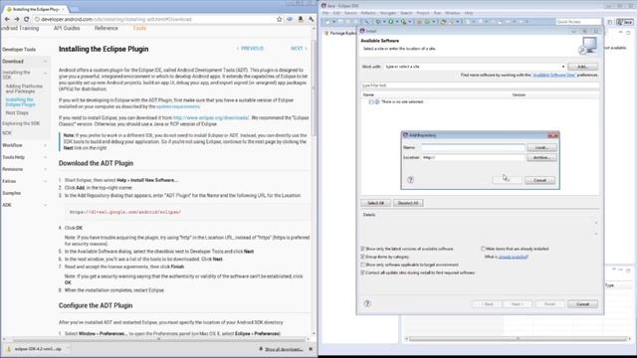Open the eclipse.org/downloads link
This screenshot has width=637, height=358.
(211, 117)
